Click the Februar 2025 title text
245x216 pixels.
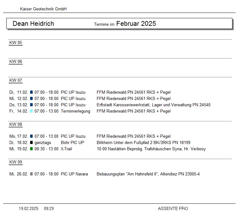[136, 24]
